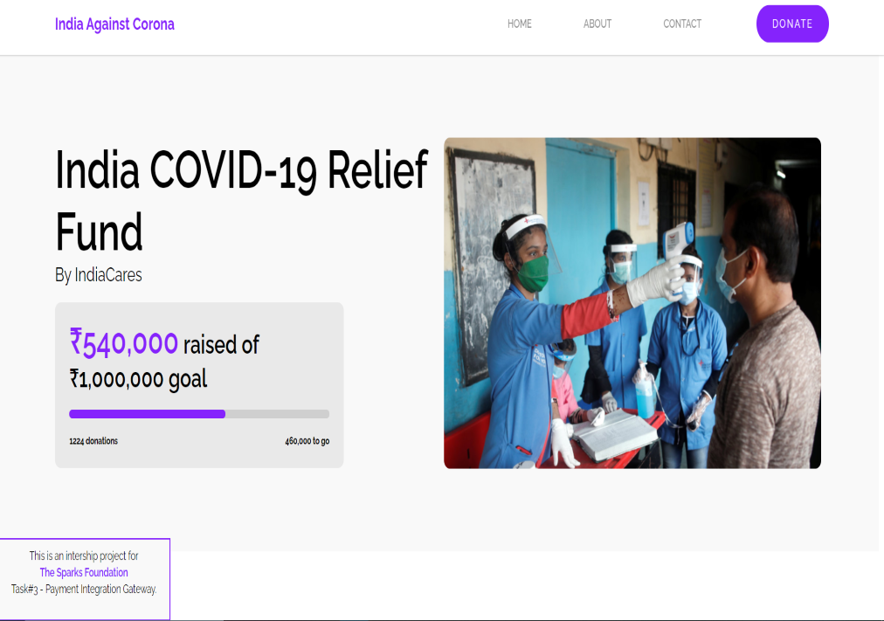This screenshot has height=621, width=884.
Task: Click the 460,000 to go label
Action: [307, 441]
